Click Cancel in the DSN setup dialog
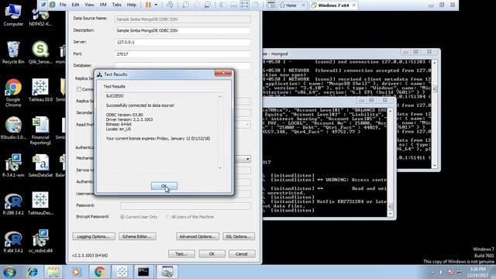The width and height of the screenshot is (496, 279). [241, 254]
